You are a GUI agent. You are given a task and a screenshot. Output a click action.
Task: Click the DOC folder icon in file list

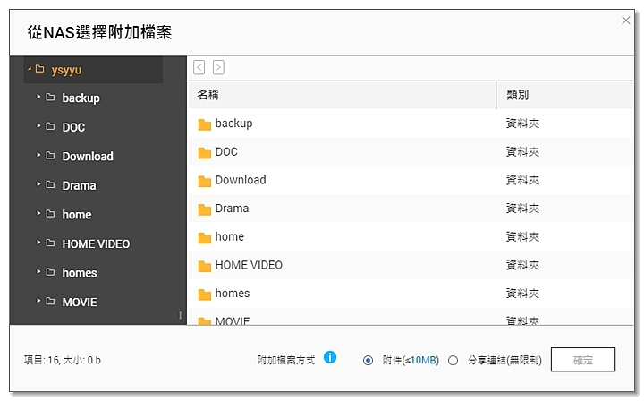(x=204, y=152)
